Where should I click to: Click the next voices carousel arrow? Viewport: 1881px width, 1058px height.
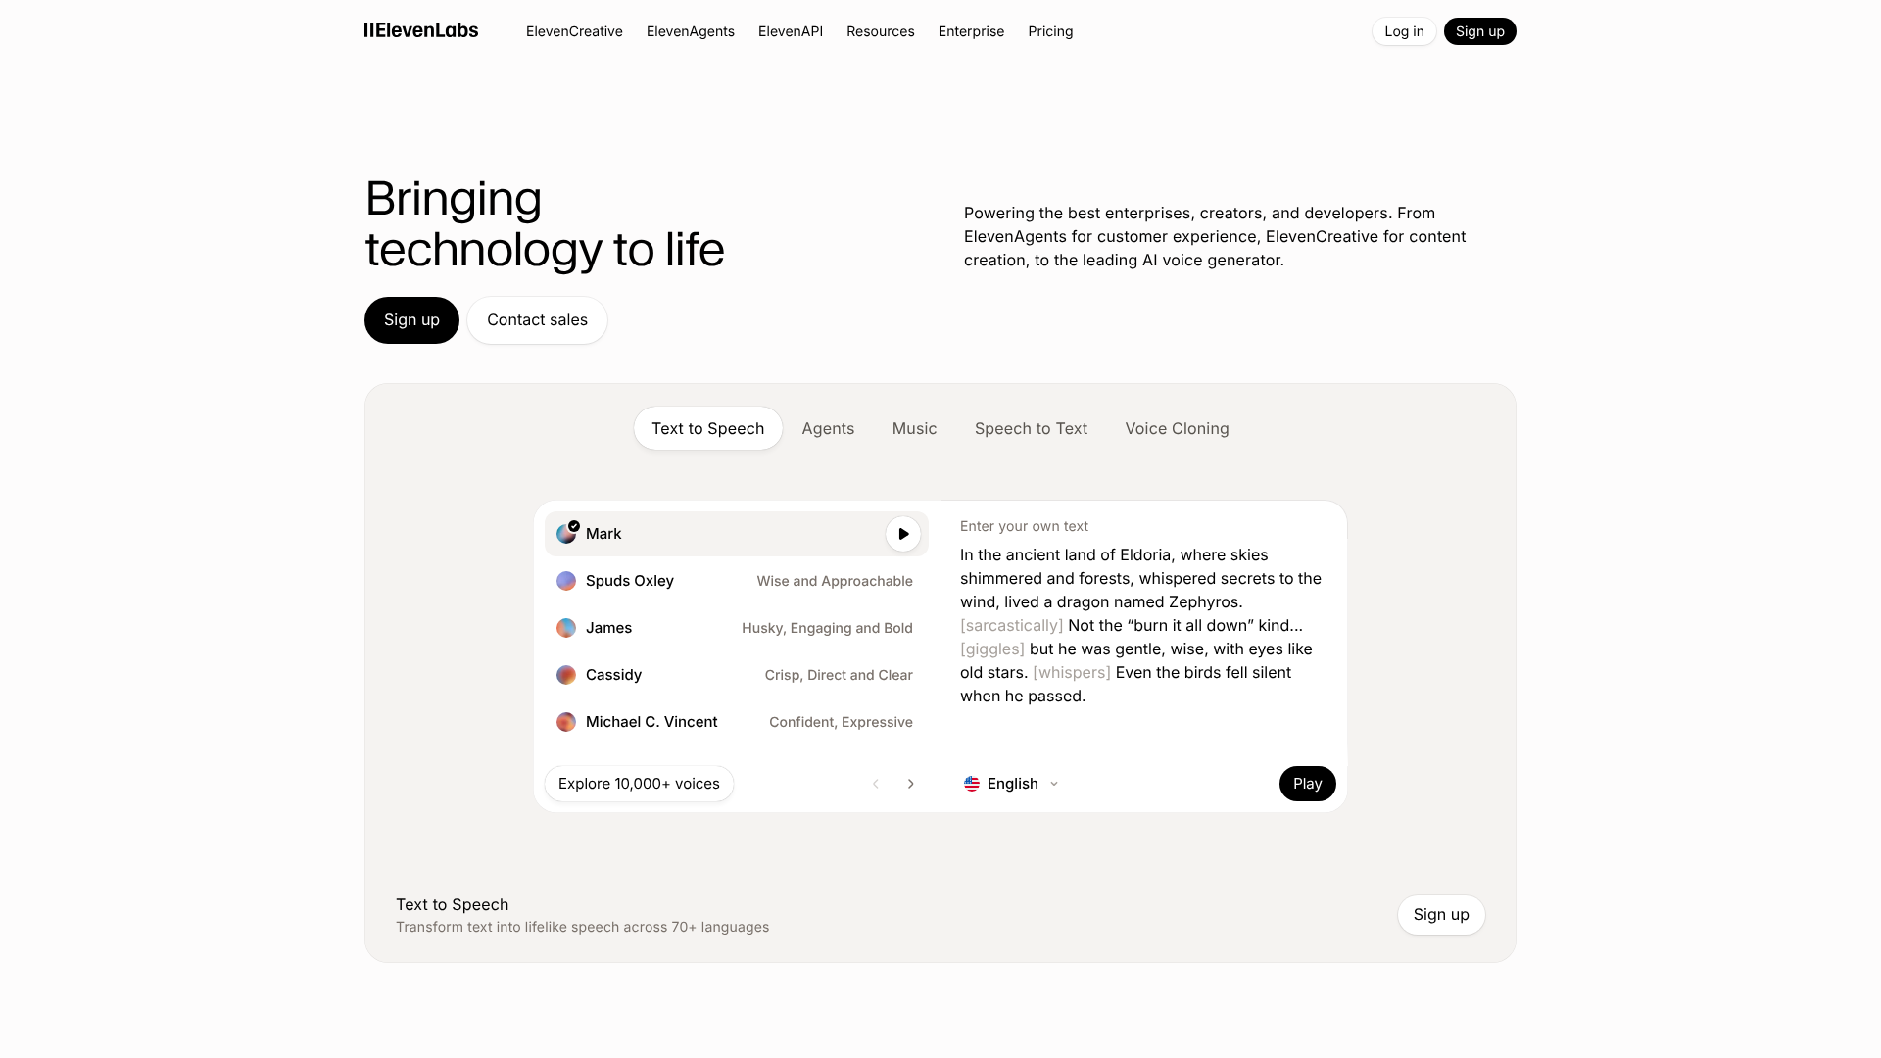910,784
